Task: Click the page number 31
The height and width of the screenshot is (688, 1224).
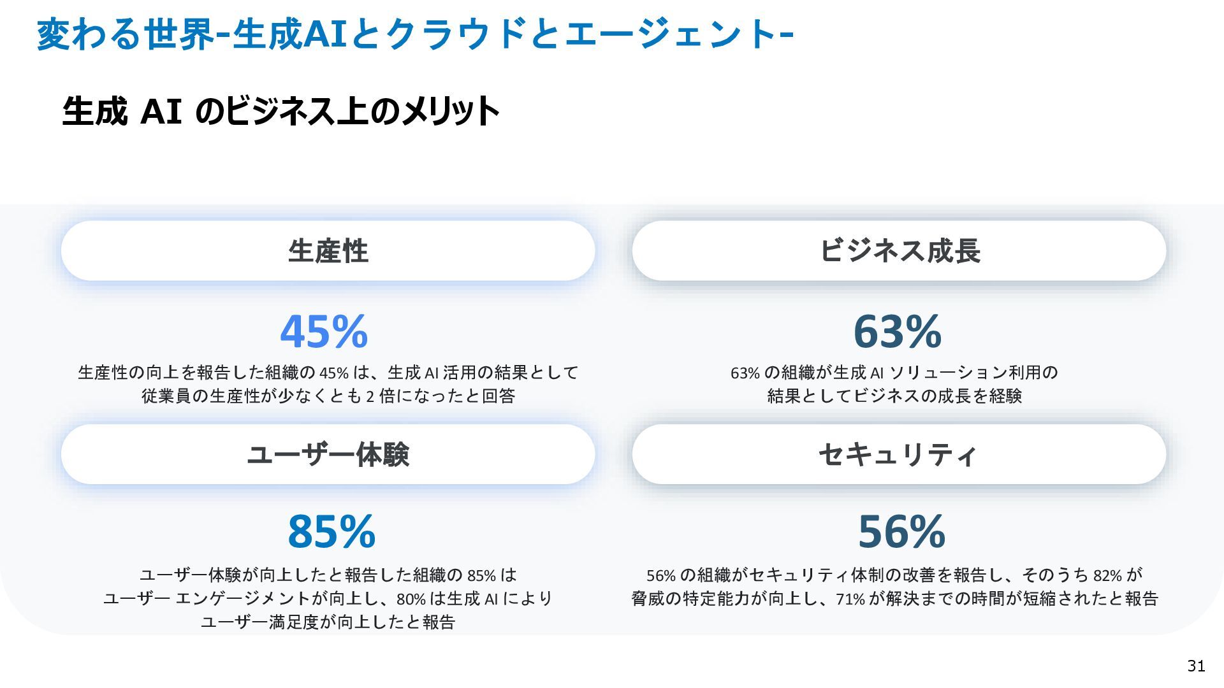Action: (x=1196, y=666)
